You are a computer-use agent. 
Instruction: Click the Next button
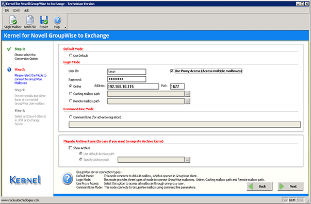click(x=290, y=186)
